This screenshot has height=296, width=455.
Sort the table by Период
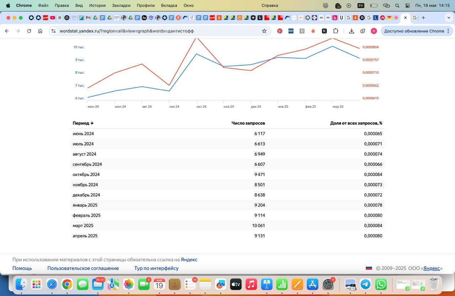coord(83,123)
